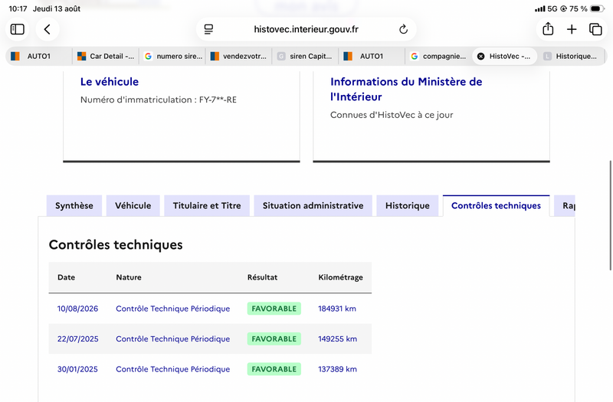The image size is (613, 402).
Task: Click the page vertical scrollbar
Action: (610, 215)
